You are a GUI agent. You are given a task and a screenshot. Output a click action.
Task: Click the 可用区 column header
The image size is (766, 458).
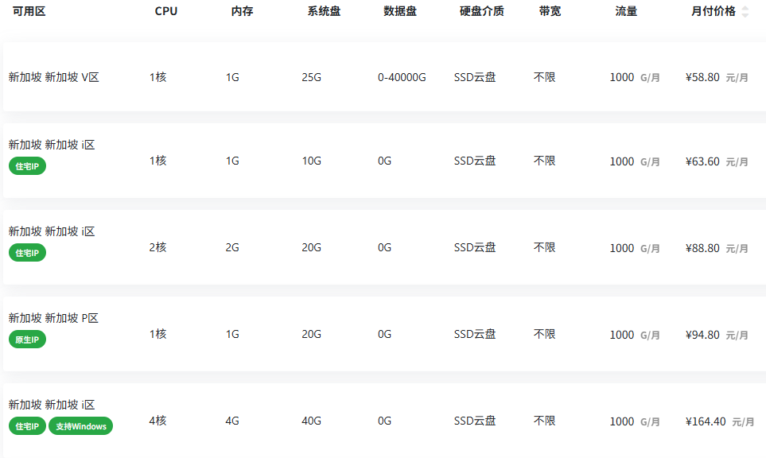click(x=29, y=11)
